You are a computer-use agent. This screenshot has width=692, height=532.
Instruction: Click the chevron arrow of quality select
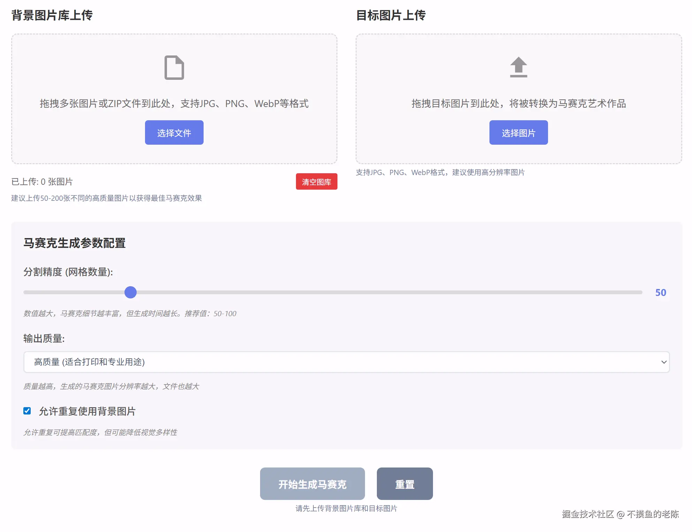tap(663, 362)
